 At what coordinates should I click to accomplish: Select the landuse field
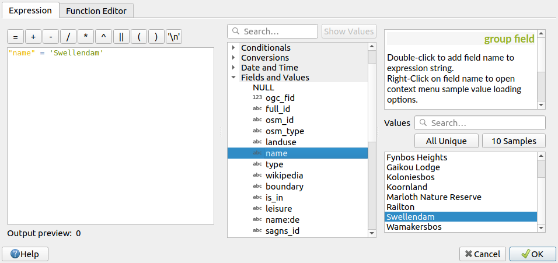(281, 142)
